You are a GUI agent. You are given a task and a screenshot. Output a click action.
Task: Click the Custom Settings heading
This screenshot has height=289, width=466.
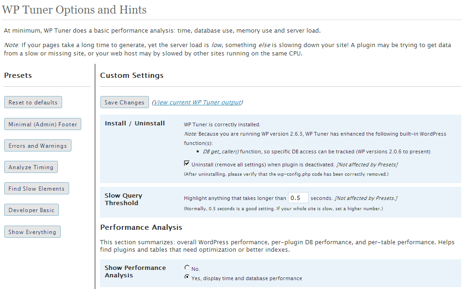tap(132, 76)
